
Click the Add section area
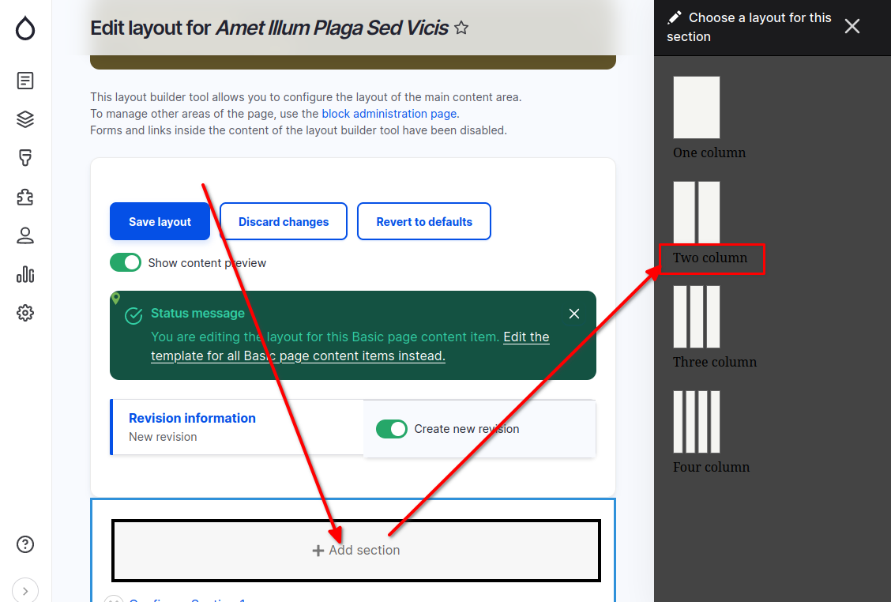point(356,549)
